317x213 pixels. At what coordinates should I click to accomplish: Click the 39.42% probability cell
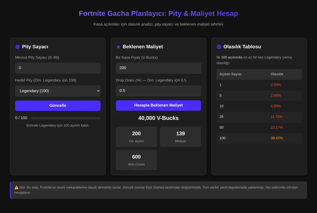coord(285,138)
